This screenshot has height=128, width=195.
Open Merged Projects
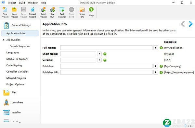tap(16, 78)
